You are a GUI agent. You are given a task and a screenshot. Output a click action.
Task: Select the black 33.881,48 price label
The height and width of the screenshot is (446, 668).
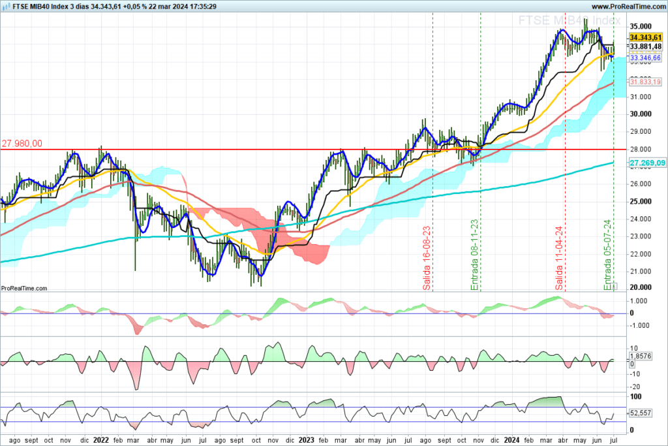645,46
